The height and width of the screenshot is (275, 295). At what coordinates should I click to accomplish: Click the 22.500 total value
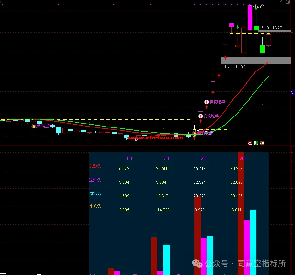pyautogui.click(x=162, y=169)
